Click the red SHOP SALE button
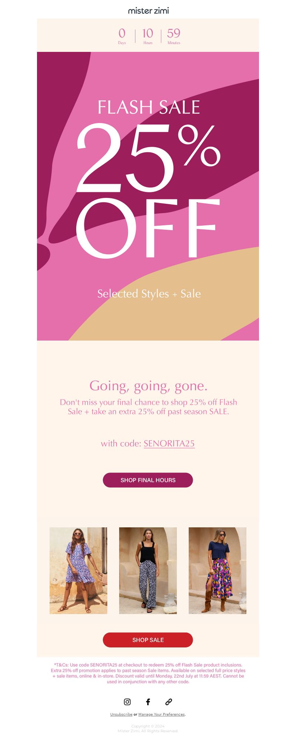Viewport: 296px width, 756px height. click(x=148, y=640)
